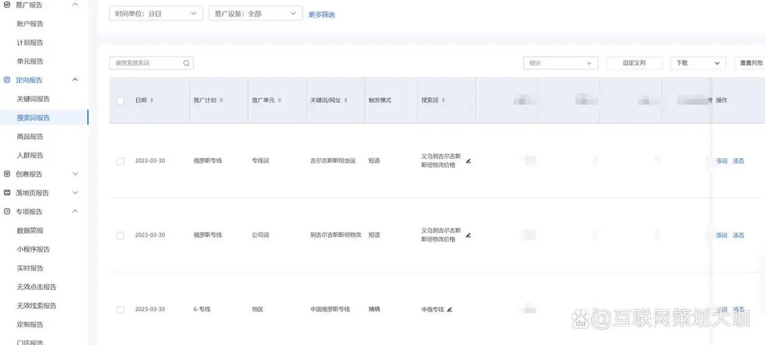
Task: Open 关键词报告 in the sidebar
Action: coord(33,99)
